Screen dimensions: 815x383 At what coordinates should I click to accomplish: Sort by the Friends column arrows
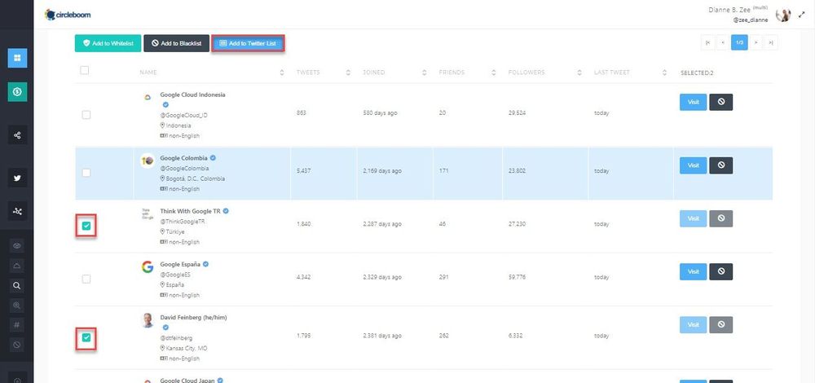tap(493, 73)
